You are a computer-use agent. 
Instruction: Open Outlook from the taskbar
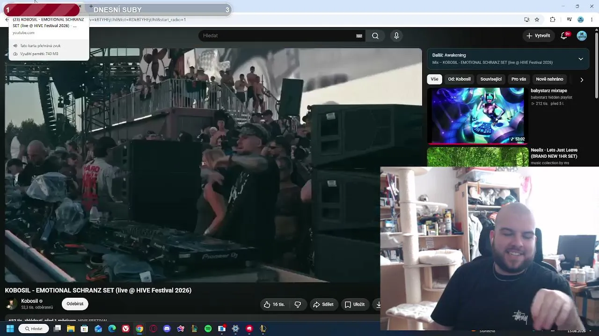[98, 329]
